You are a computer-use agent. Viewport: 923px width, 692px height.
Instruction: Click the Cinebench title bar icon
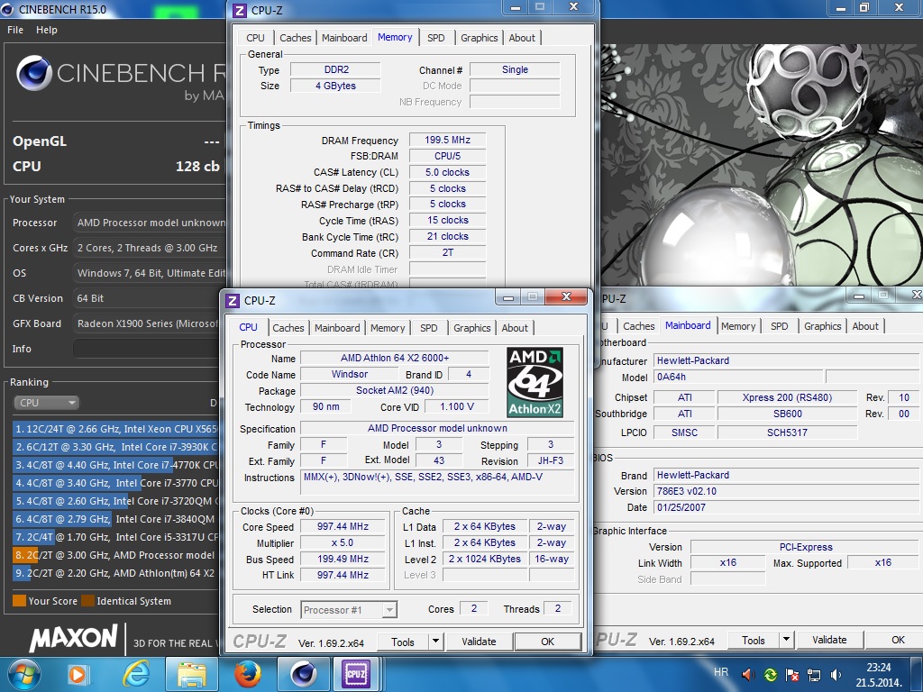9,9
